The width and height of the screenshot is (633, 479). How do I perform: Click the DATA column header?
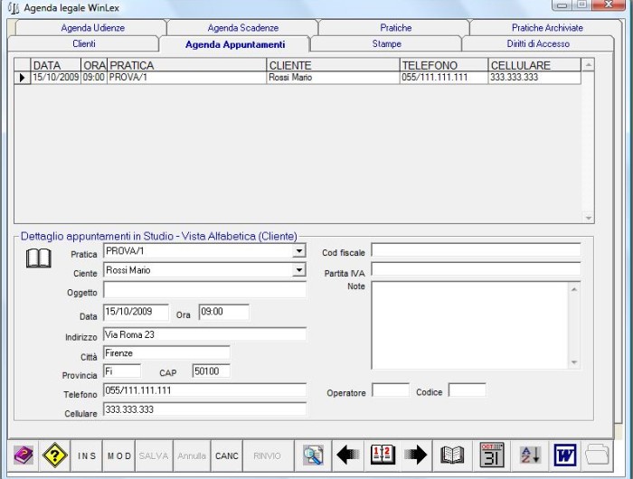coord(56,65)
